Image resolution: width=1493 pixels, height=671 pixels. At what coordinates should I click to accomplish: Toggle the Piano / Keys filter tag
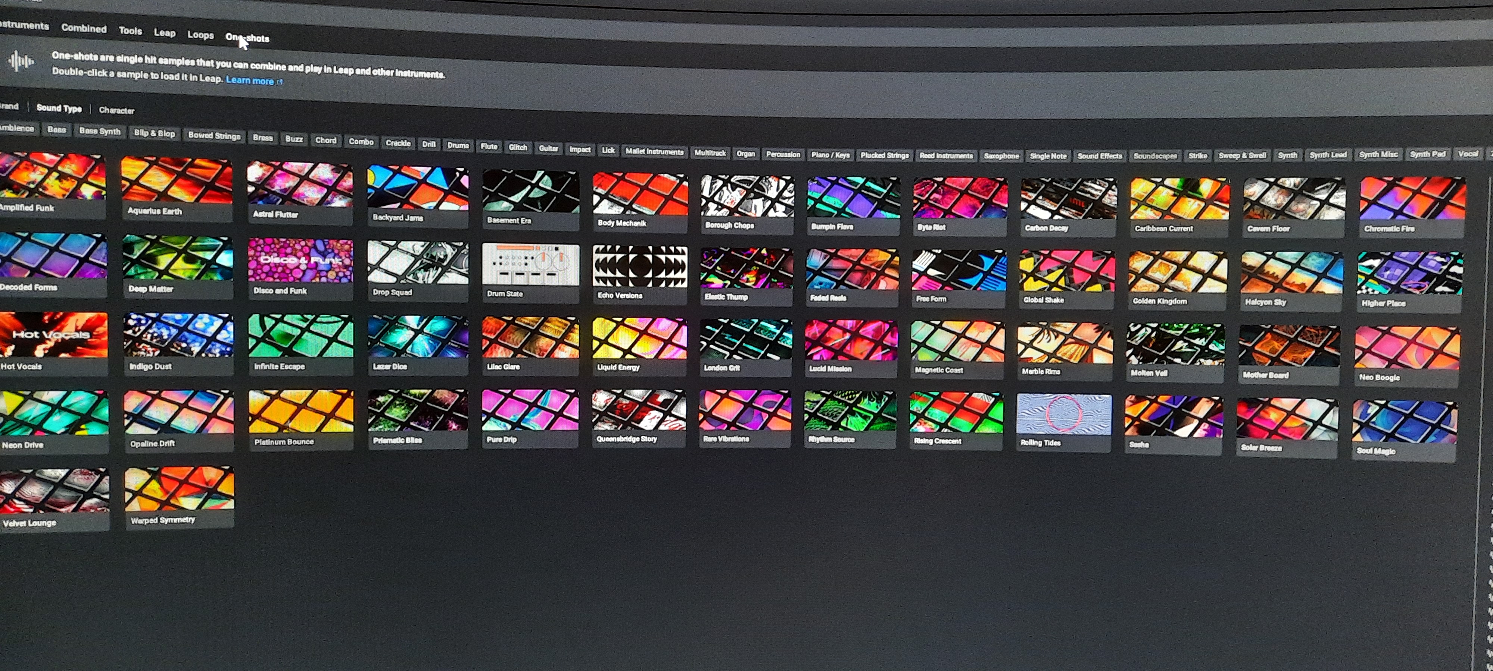830,155
